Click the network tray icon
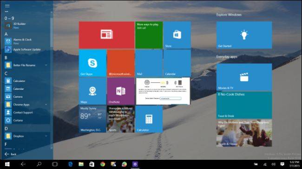Viewport: 302px width, 169px height. (265, 164)
